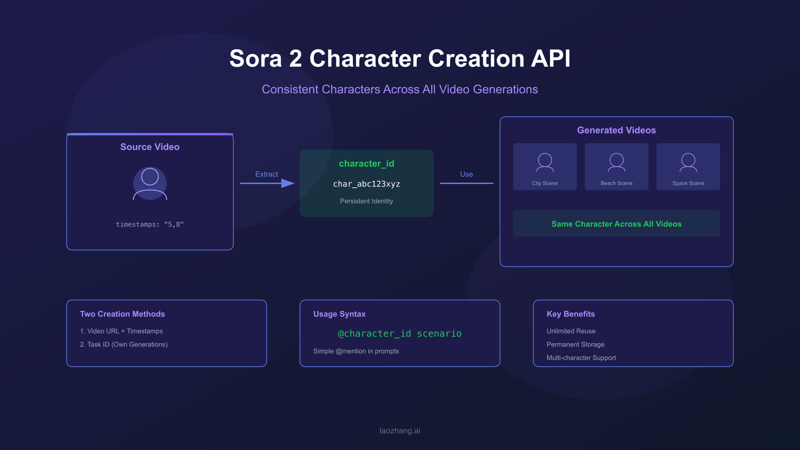Select the City Scene thumbnail card
Screen dimensions: 800x450
545,167
